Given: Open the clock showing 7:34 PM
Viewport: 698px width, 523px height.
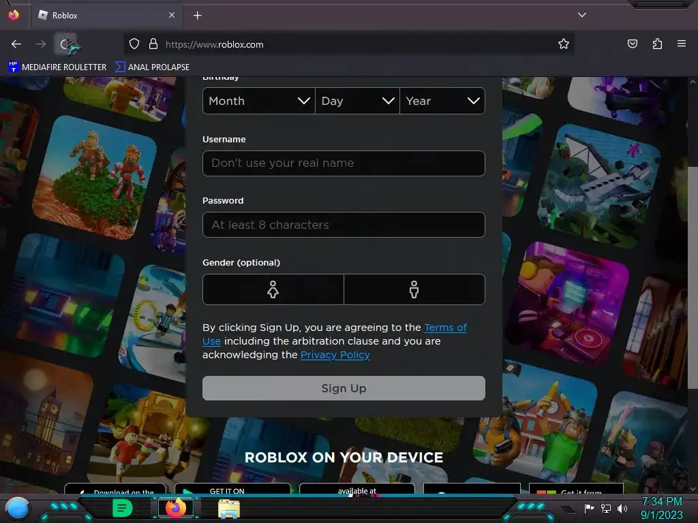Looking at the screenshot, I should click(x=661, y=508).
